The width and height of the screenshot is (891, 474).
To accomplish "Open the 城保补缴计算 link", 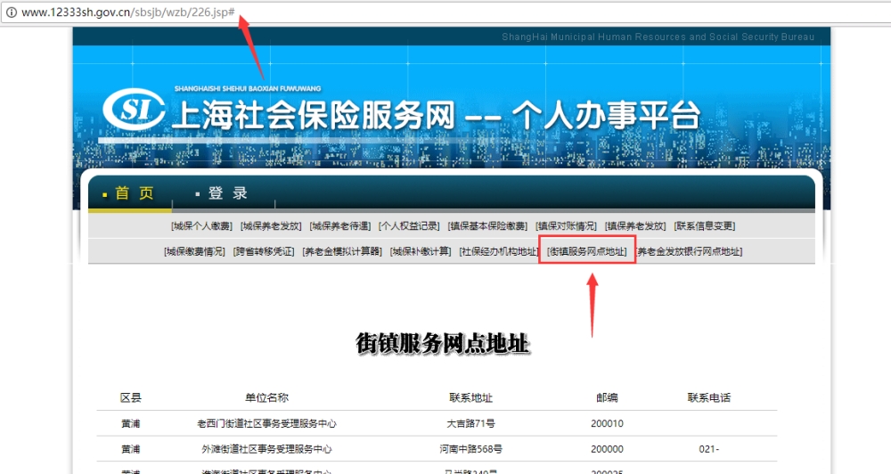I will tap(421, 252).
